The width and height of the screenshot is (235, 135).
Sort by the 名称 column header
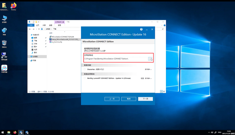pos(51,33)
